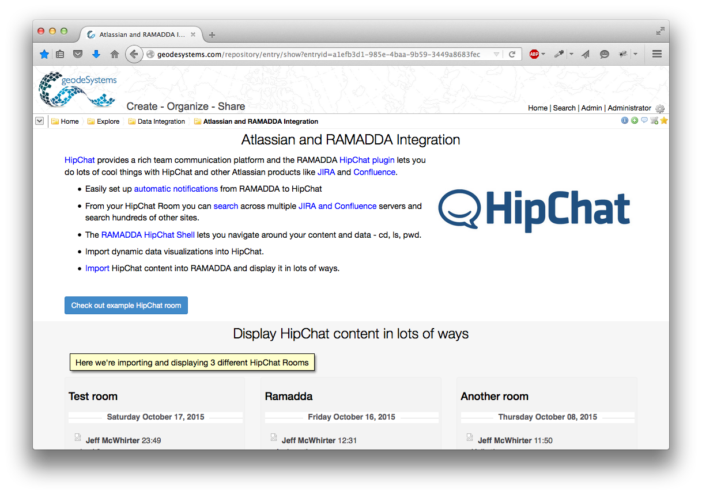The height and width of the screenshot is (495, 702).
Task: Open the HipChat plugin link
Action: (367, 160)
